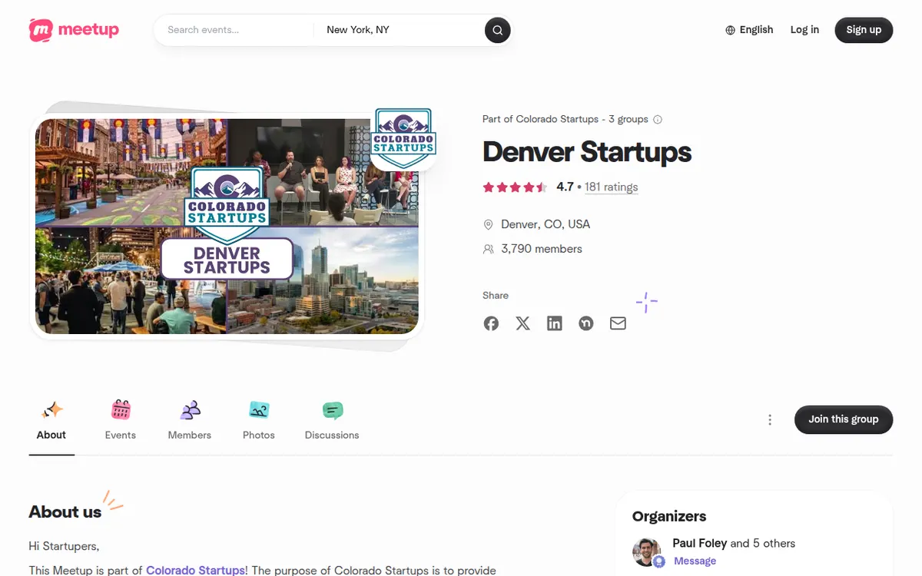Click the members count people icon
The width and height of the screenshot is (922, 576).
488,249
